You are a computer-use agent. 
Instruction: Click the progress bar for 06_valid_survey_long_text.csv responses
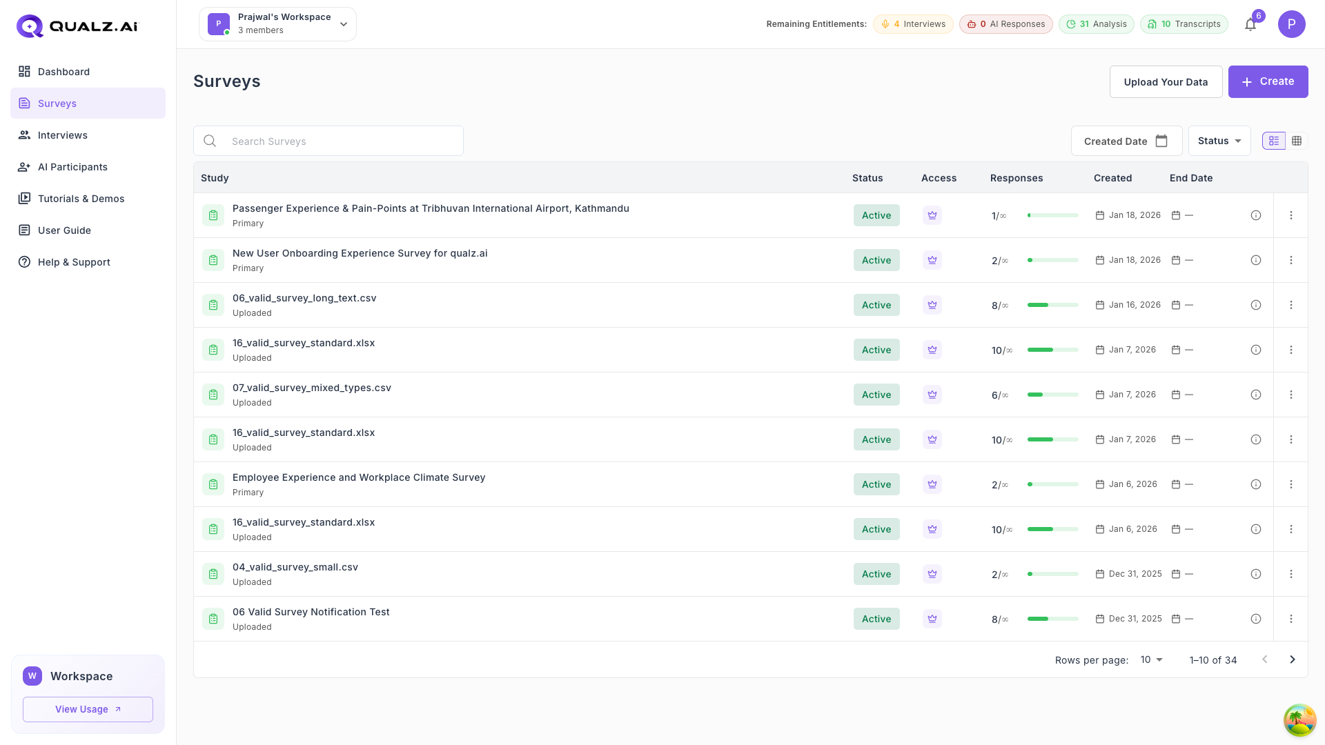pos(1052,304)
